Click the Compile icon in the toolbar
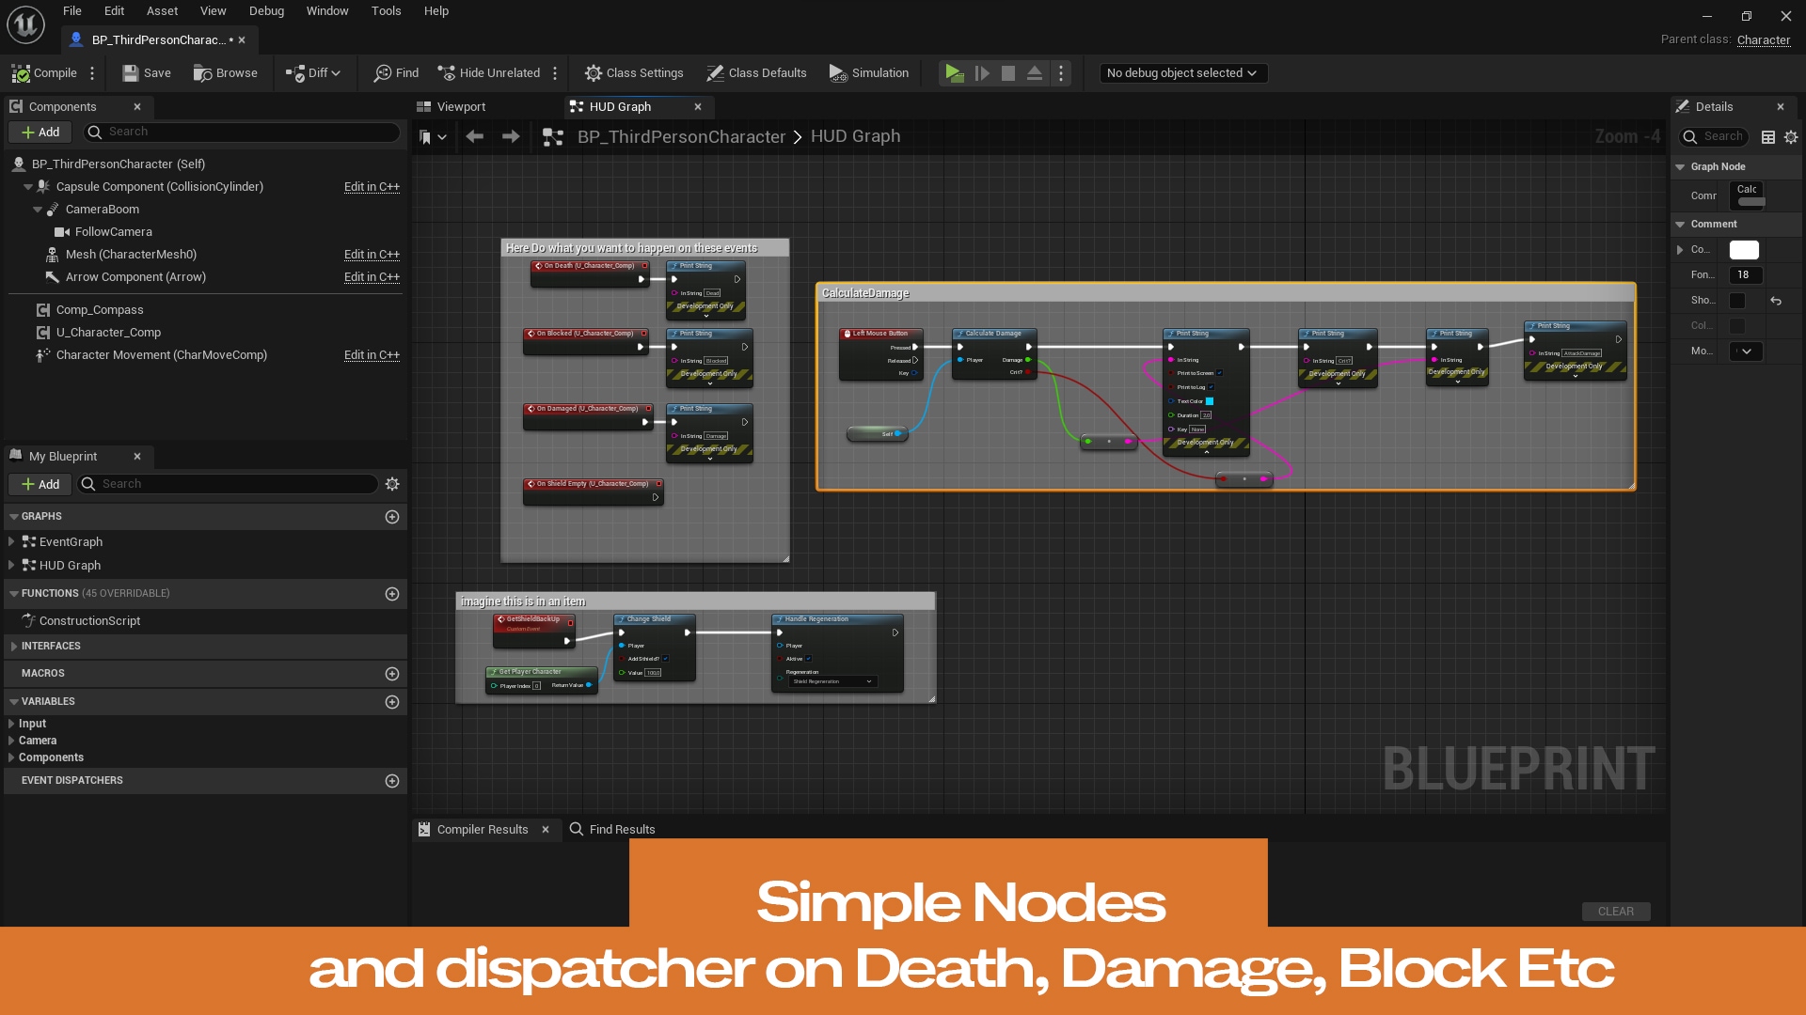The height and width of the screenshot is (1015, 1806). point(23,72)
